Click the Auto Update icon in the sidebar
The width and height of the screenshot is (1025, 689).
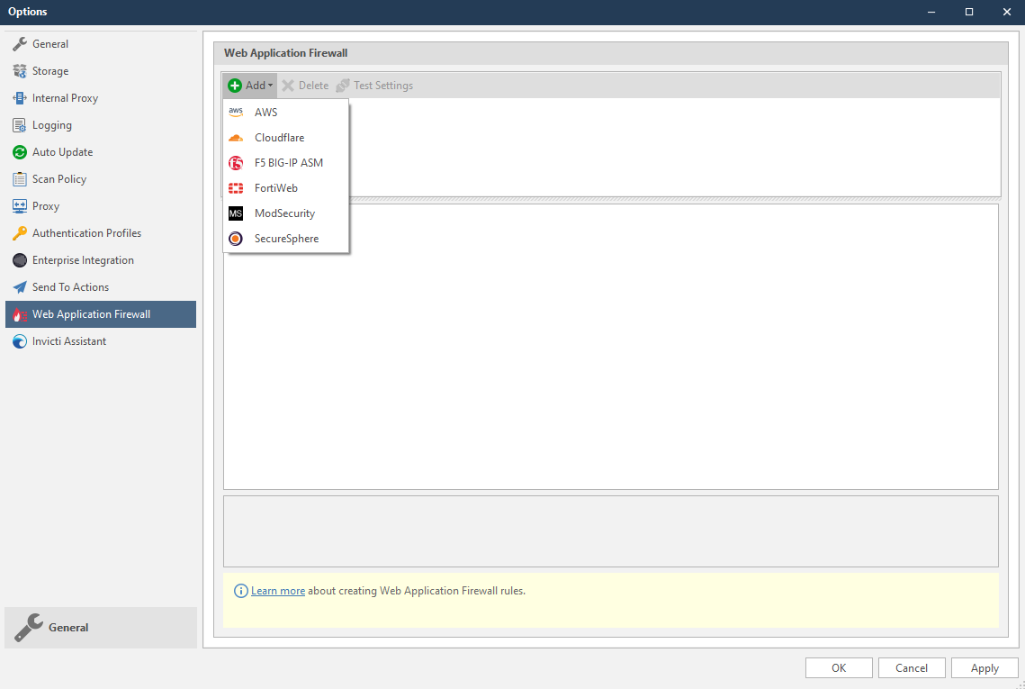[x=18, y=151]
